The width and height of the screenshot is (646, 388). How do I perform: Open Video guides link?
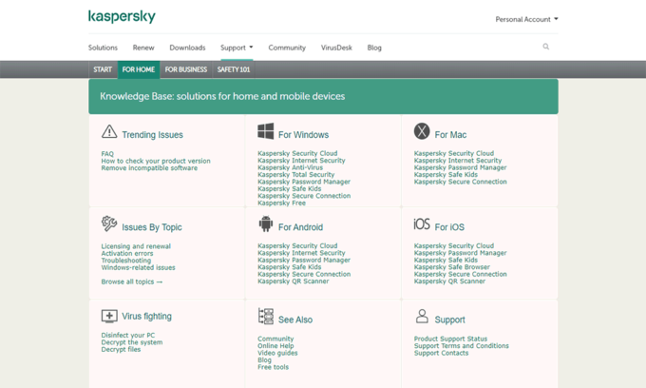pyautogui.click(x=277, y=353)
